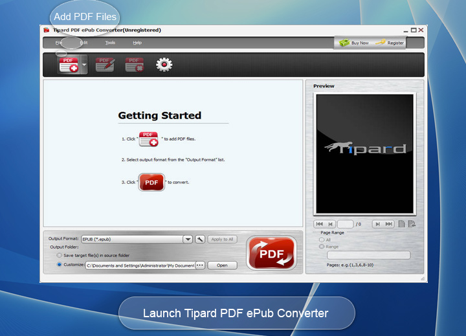Go to last page in preview

389,224
